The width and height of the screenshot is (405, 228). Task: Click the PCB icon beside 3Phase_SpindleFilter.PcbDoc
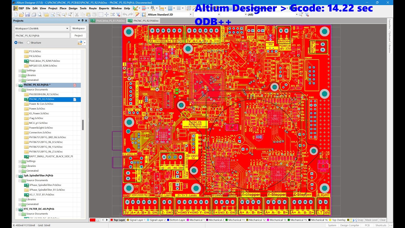(x=27, y=185)
